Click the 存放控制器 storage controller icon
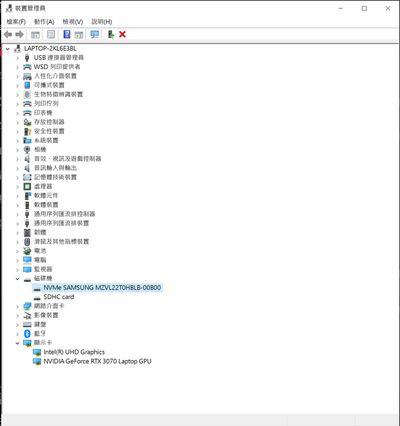 click(27, 123)
